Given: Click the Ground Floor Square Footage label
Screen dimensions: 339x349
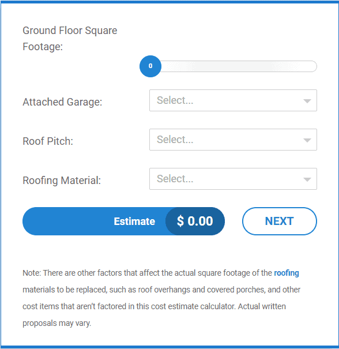Looking at the screenshot, I should pyautogui.click(x=70, y=39).
